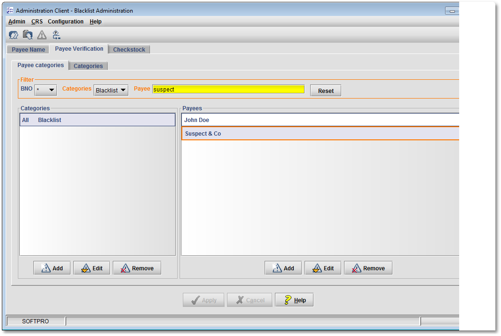Add a new payee in Payees panel
Viewport: 501px width, 336px height.
283,268
